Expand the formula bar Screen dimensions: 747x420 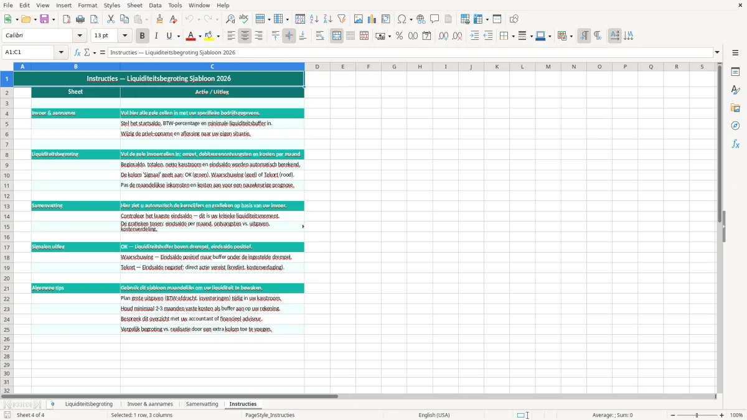click(717, 52)
